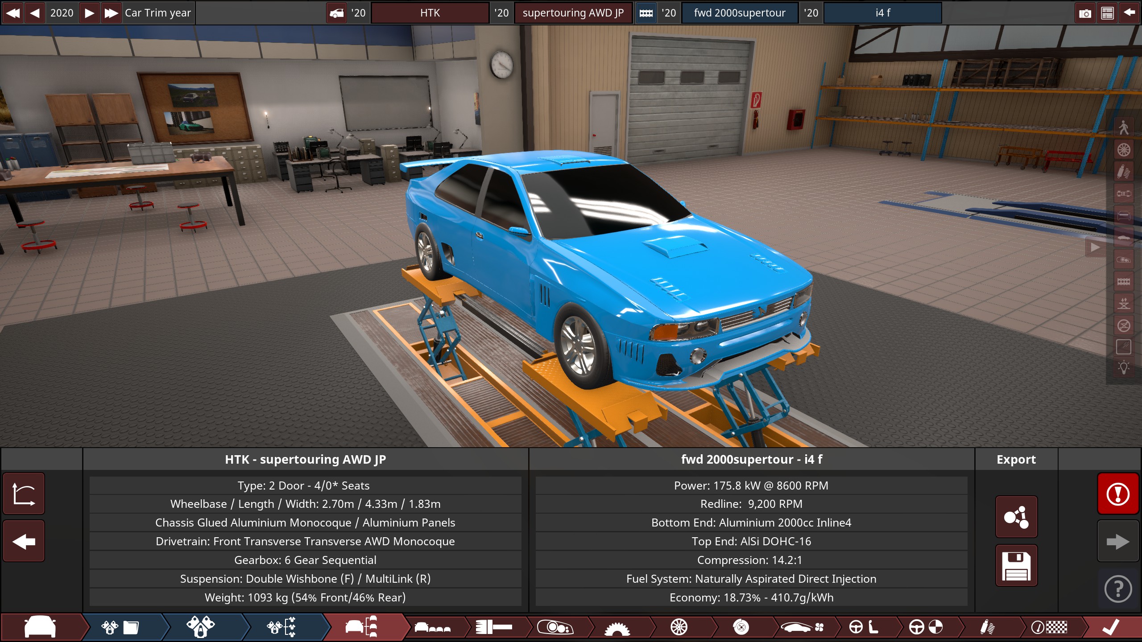The width and height of the screenshot is (1142, 642).
Task: Open the suspension spring tab
Action: [x=987, y=627]
